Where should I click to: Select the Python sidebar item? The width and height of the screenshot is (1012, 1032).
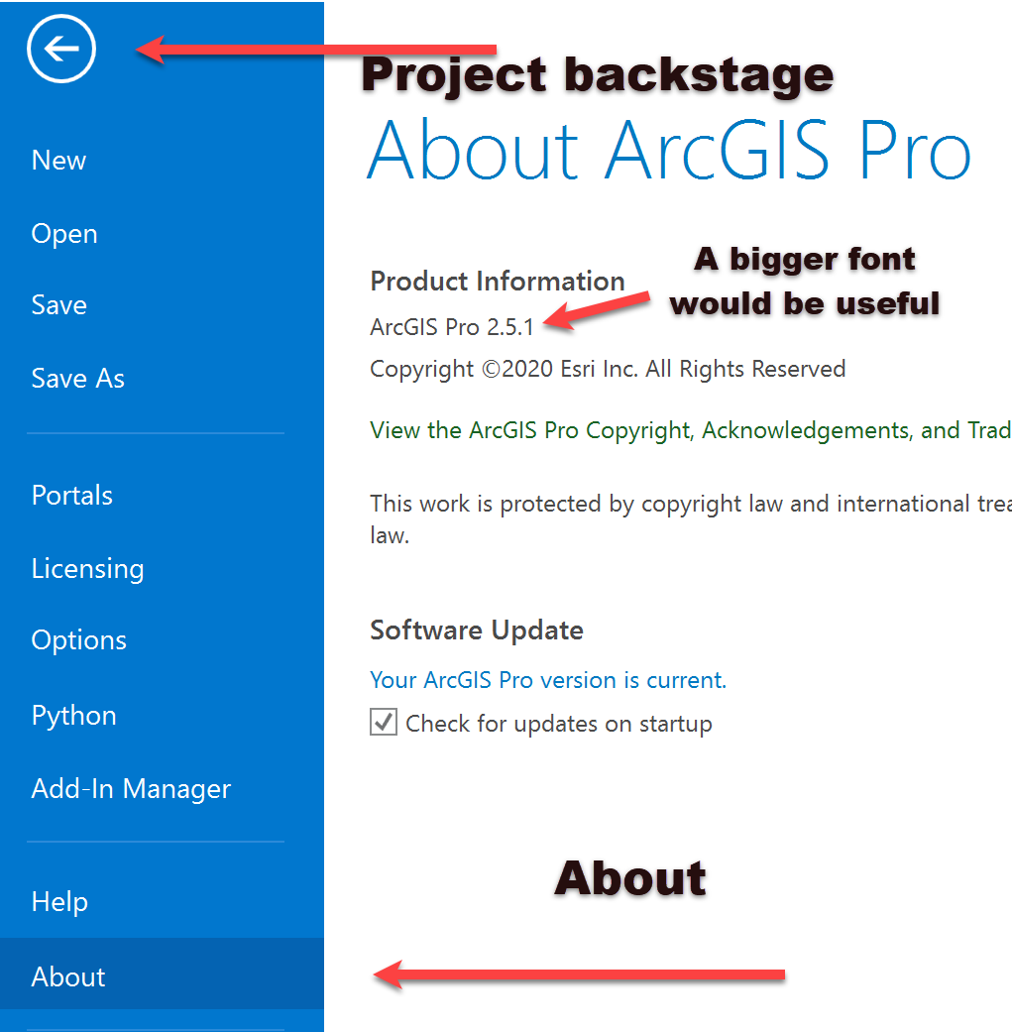[74, 716]
